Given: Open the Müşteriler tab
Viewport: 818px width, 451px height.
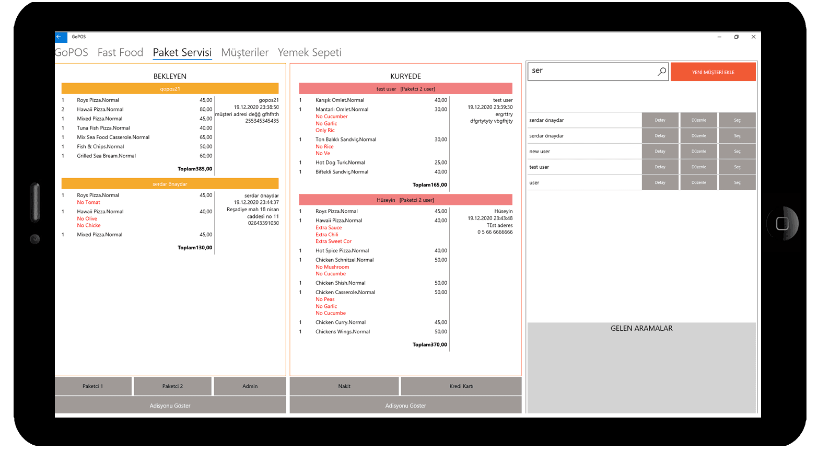Looking at the screenshot, I should [245, 52].
